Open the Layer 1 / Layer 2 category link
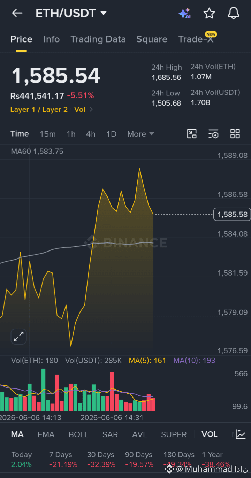The height and width of the screenshot is (478, 251). click(x=39, y=109)
